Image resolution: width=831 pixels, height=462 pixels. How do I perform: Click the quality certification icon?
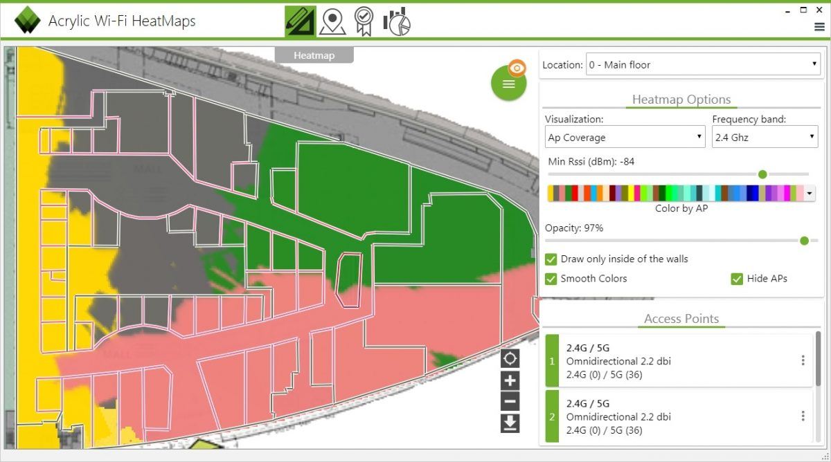click(363, 21)
